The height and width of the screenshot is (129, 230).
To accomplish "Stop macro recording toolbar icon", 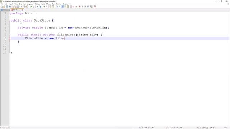I will (x=82, y=6).
